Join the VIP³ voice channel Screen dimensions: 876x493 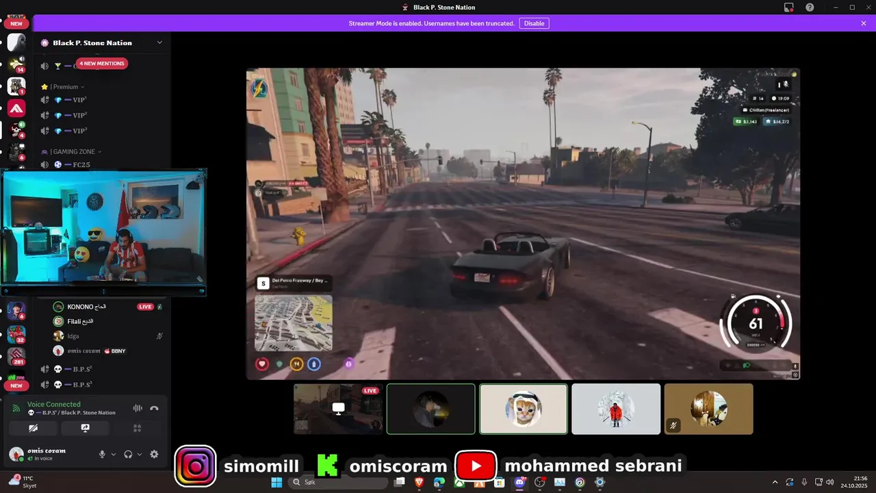pyautogui.click(x=102, y=131)
